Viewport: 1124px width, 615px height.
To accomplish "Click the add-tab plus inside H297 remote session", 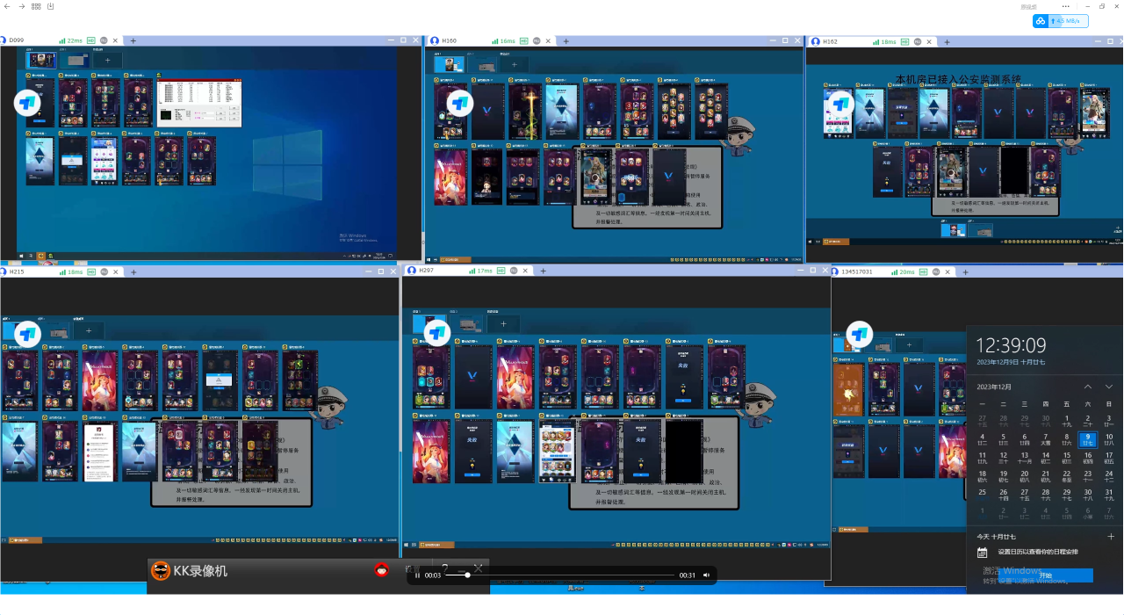I will (x=503, y=324).
